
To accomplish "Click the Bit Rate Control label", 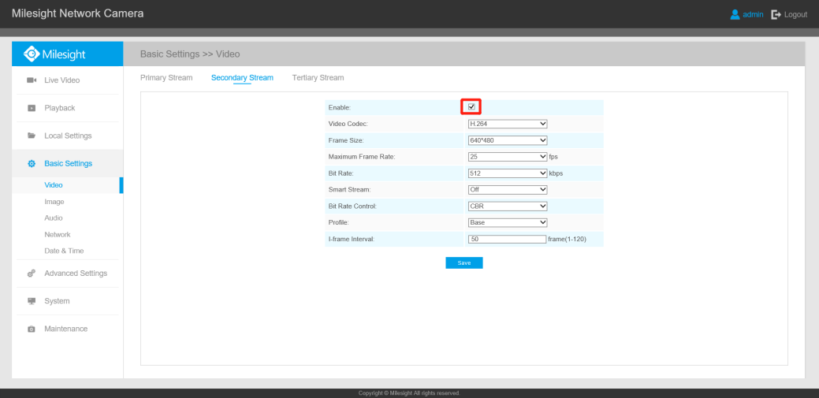I will [x=352, y=206].
